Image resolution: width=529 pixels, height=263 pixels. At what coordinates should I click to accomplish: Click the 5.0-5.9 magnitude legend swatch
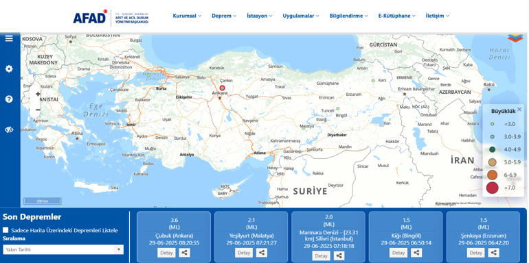(492, 162)
